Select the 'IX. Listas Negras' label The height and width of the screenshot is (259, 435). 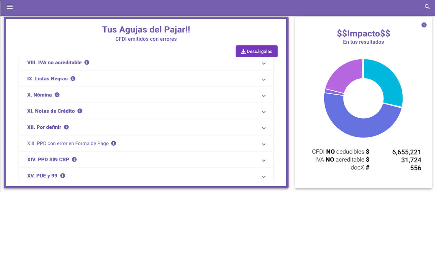tap(47, 79)
